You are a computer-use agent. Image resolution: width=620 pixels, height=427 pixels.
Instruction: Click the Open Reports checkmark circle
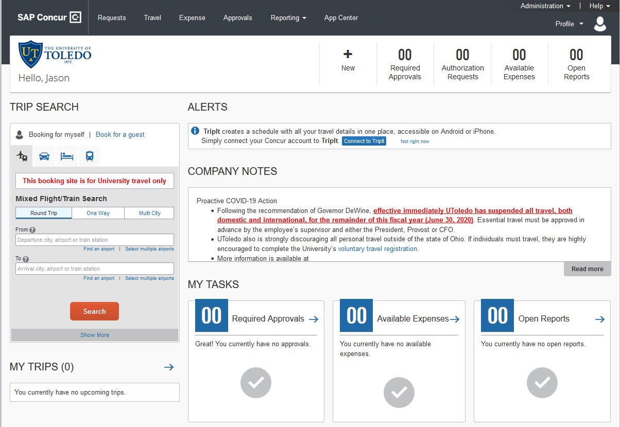point(542,382)
